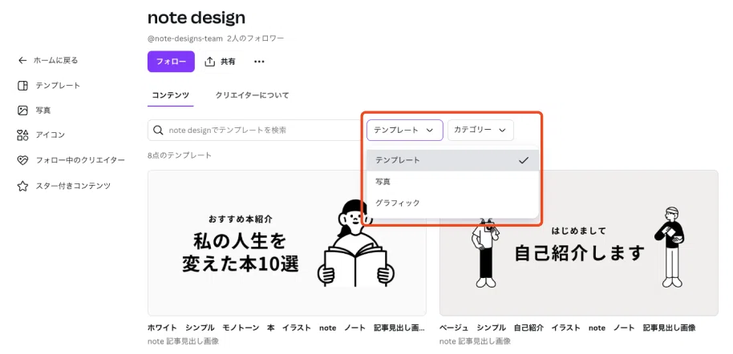Click the back arrow icon beside ホームに戻る
Viewport: 733px width, 354px height.
[22, 60]
